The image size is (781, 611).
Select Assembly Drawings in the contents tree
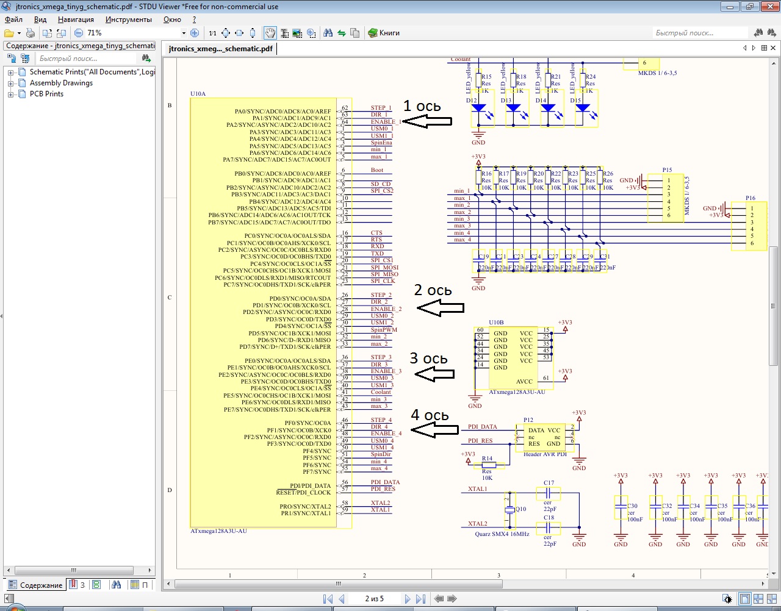point(61,83)
